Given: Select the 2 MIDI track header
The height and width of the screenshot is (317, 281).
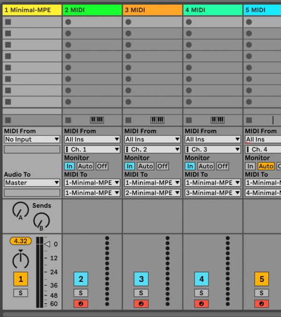Looking at the screenshot, I should point(92,10).
